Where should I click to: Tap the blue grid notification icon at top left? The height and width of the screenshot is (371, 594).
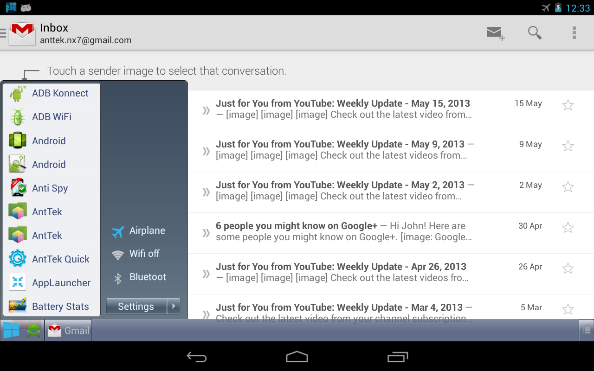[11, 7]
